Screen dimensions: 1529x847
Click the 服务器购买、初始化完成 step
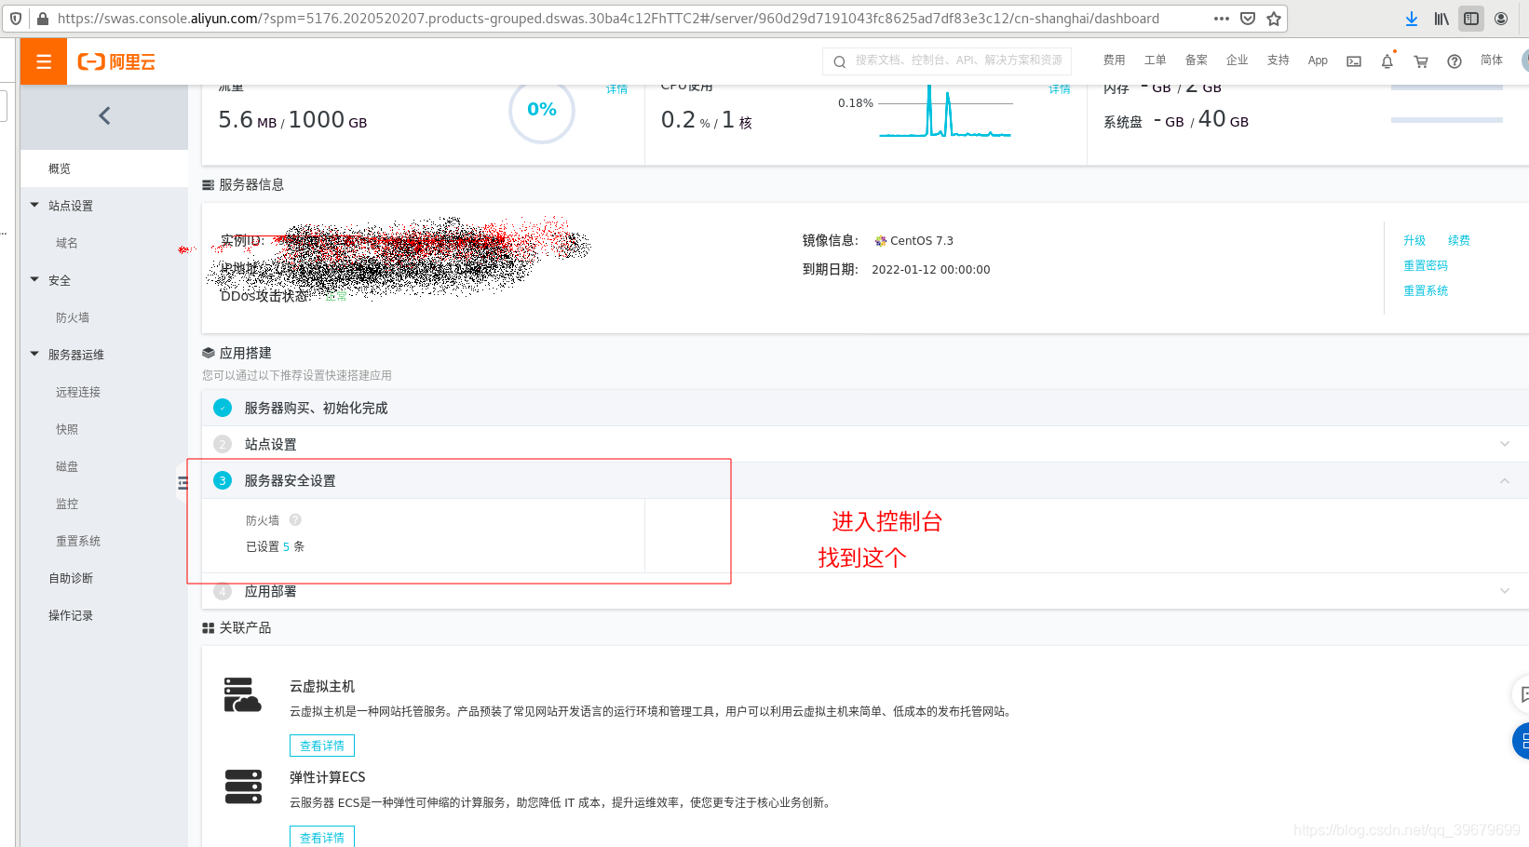click(316, 408)
